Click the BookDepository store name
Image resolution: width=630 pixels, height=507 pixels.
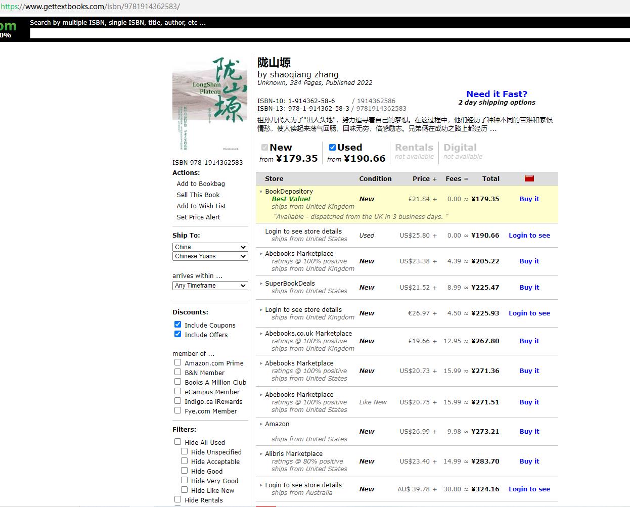(x=289, y=192)
